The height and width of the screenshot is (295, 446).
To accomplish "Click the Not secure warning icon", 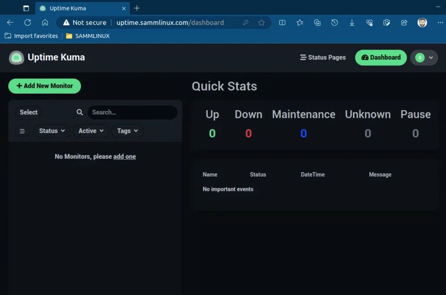I will pos(66,23).
